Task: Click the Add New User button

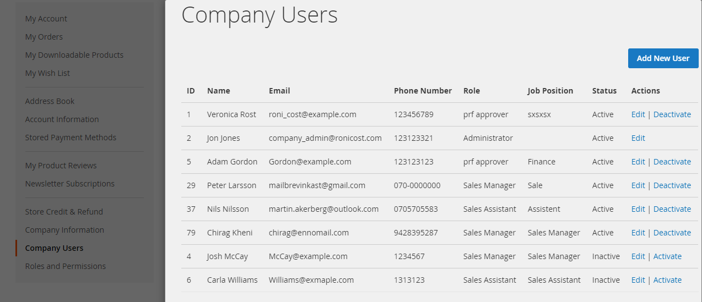Action: click(663, 58)
